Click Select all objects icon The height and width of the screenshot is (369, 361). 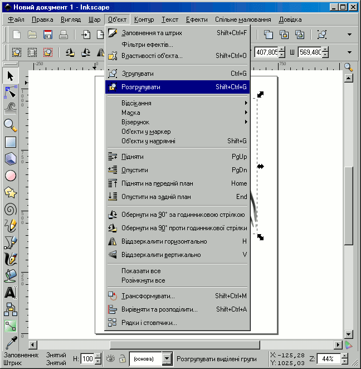coord(17,52)
